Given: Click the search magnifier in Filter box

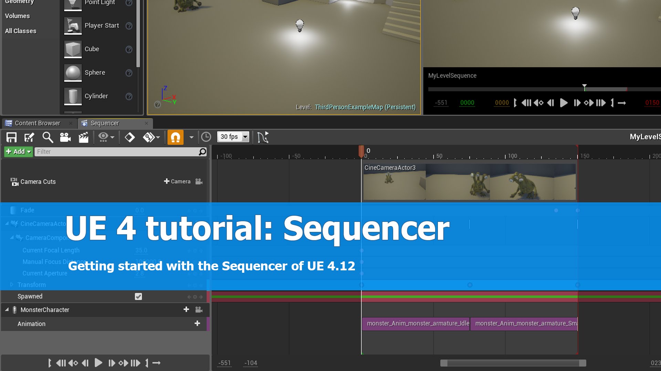Looking at the screenshot, I should 202,151.
